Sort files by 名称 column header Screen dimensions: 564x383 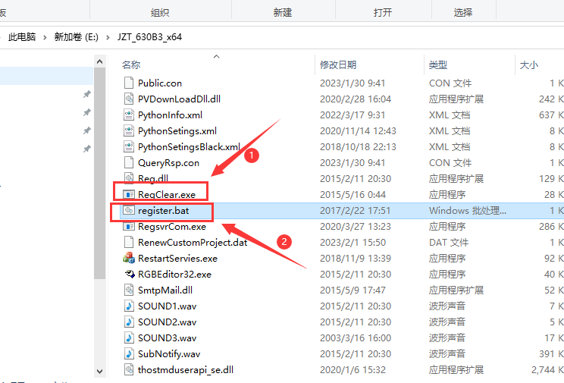(131, 64)
